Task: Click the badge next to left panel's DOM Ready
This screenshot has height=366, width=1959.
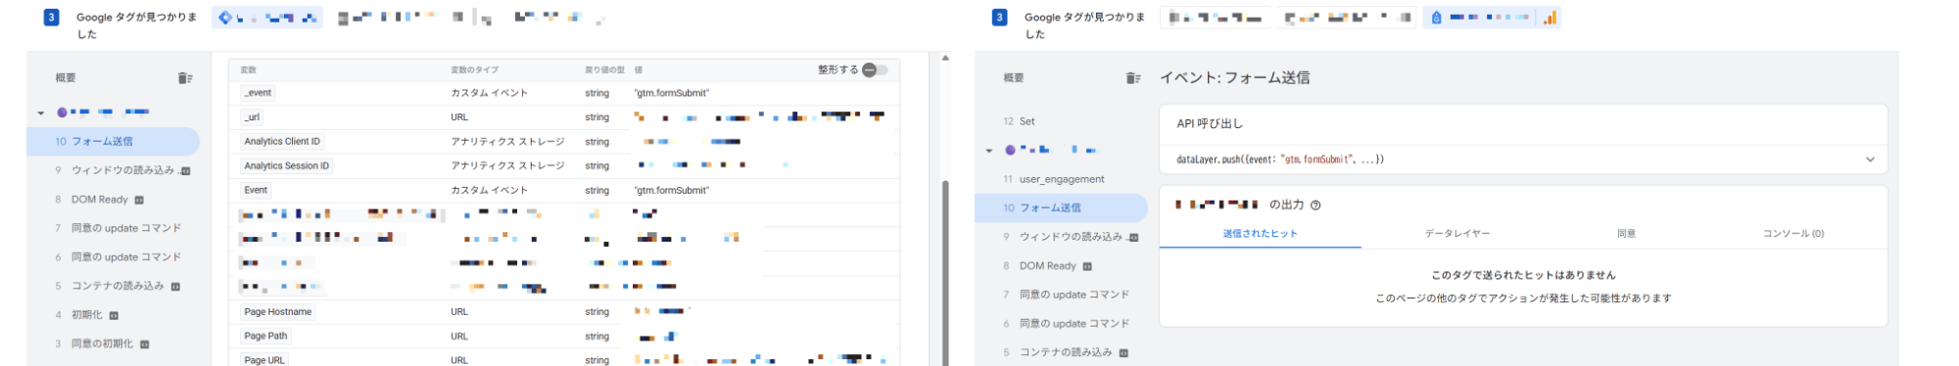Action: click(x=139, y=200)
